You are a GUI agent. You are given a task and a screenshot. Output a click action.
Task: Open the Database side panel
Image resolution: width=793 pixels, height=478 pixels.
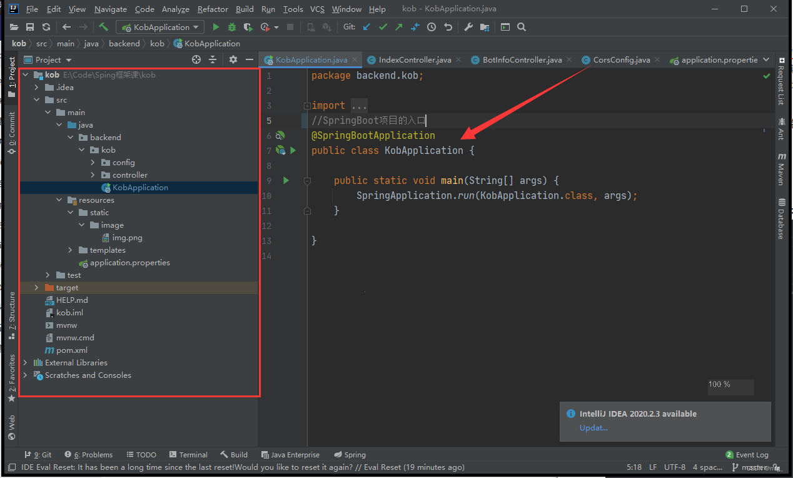782,218
